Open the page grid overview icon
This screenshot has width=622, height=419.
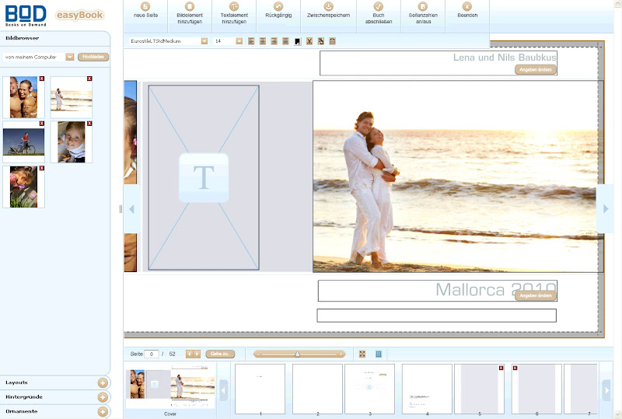pyautogui.click(x=379, y=354)
